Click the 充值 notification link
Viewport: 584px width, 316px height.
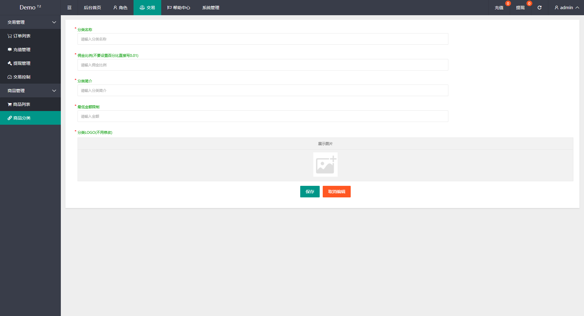[499, 8]
